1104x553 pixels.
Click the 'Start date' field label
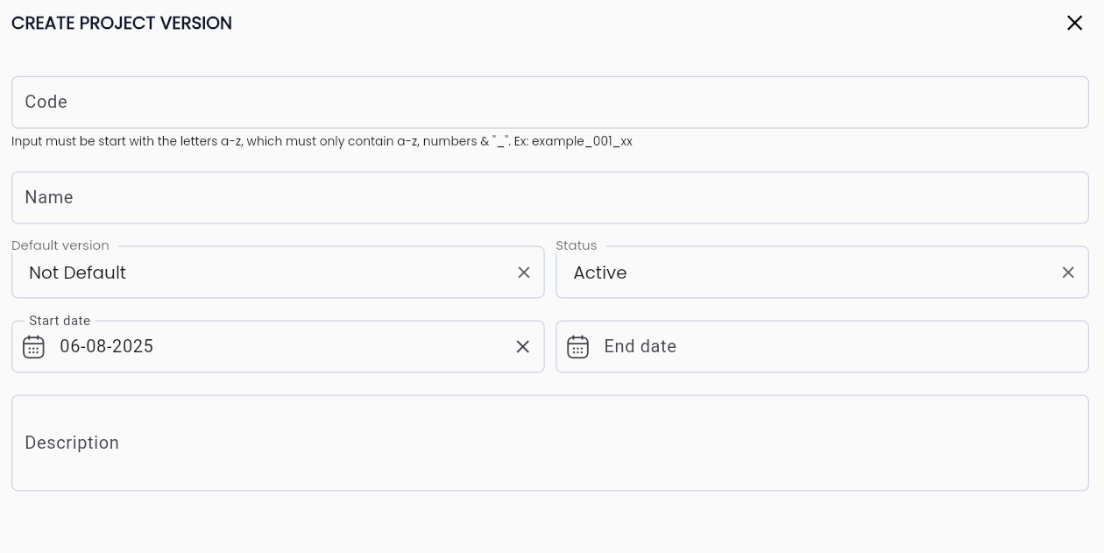point(60,321)
